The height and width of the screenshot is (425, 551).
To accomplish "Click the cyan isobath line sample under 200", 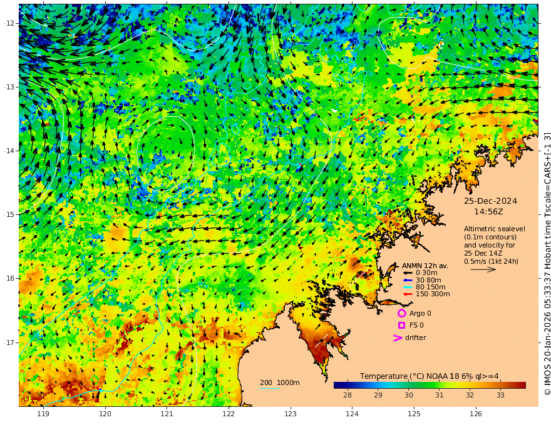I will pos(269,388).
